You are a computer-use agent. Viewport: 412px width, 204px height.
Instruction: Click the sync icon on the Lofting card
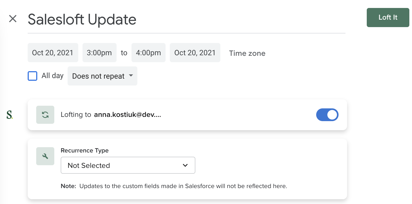(45, 114)
